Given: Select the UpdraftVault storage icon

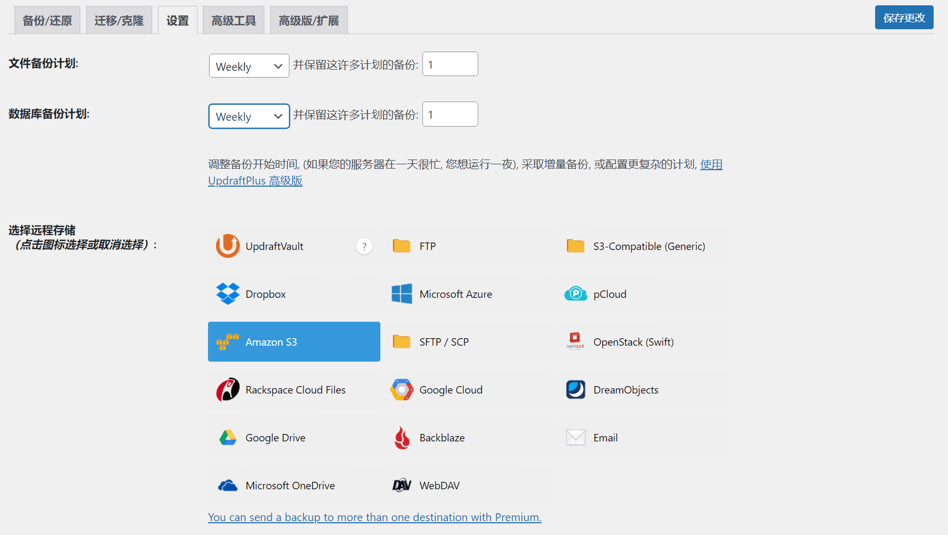Looking at the screenshot, I should click(x=260, y=246).
